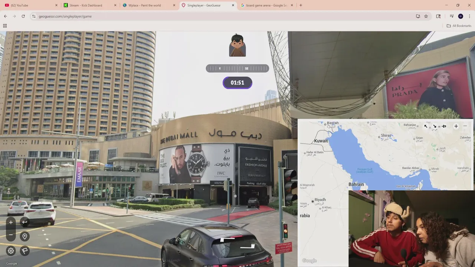
Task: Zoom in the street view panorama
Action: click(x=11, y=222)
